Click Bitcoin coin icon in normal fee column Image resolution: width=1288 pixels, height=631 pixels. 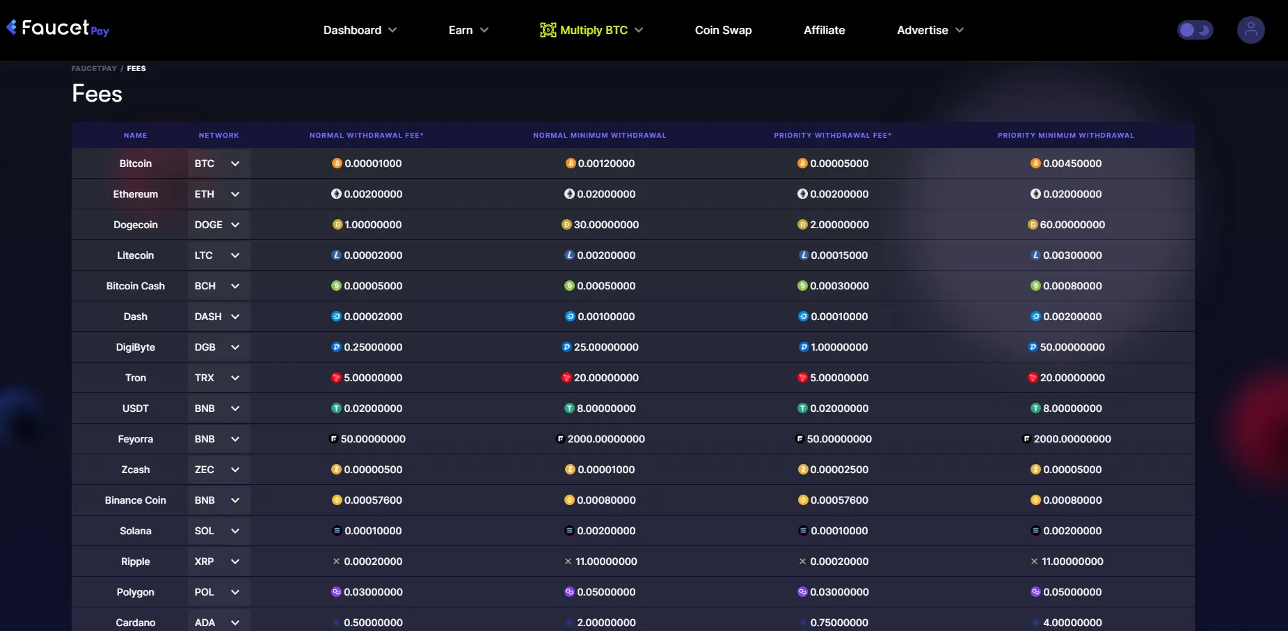coord(337,163)
